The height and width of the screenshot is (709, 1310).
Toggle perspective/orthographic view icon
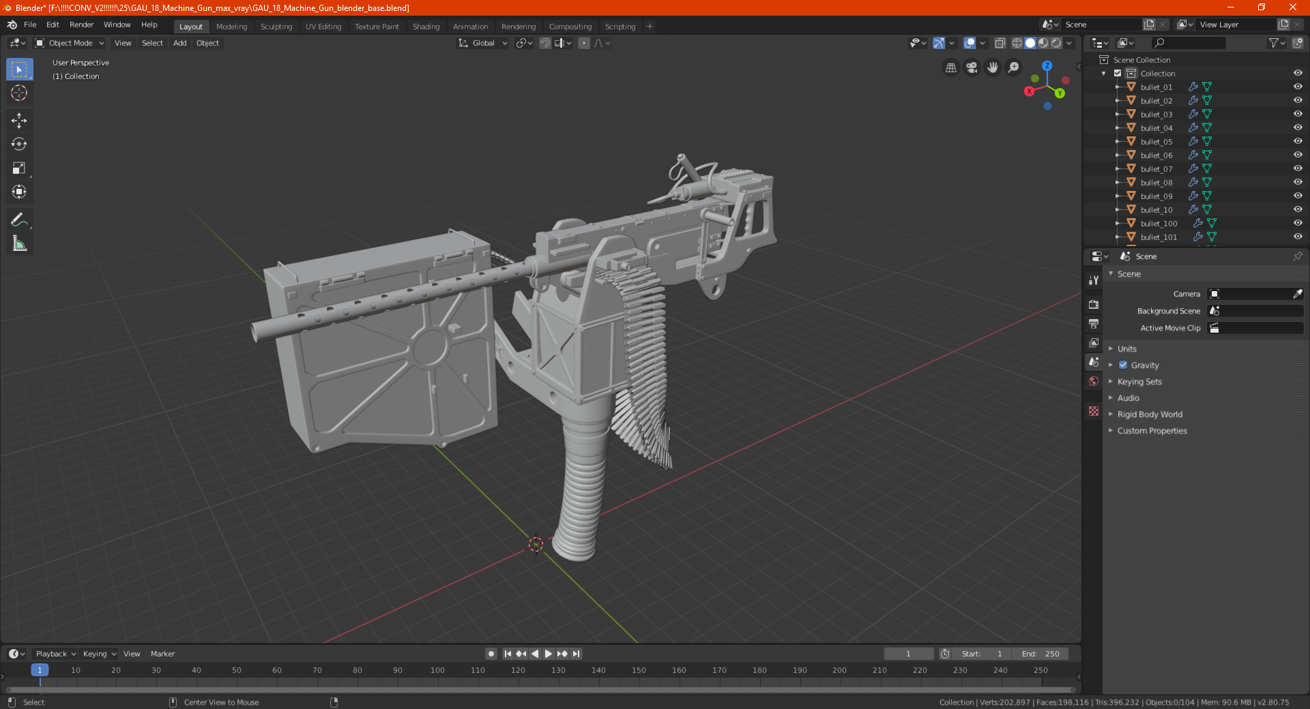point(950,67)
